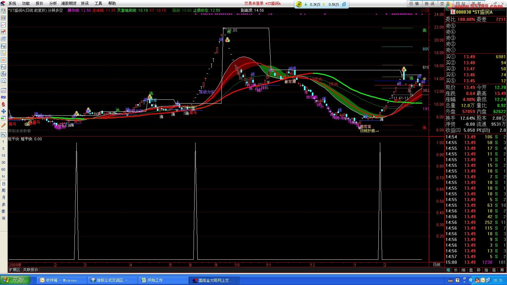507x285 pixels.
Task: Open the 港股期货 menu
Action: click(69, 3)
